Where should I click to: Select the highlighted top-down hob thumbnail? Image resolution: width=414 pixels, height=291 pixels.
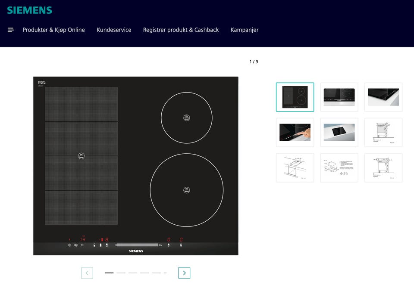point(295,97)
